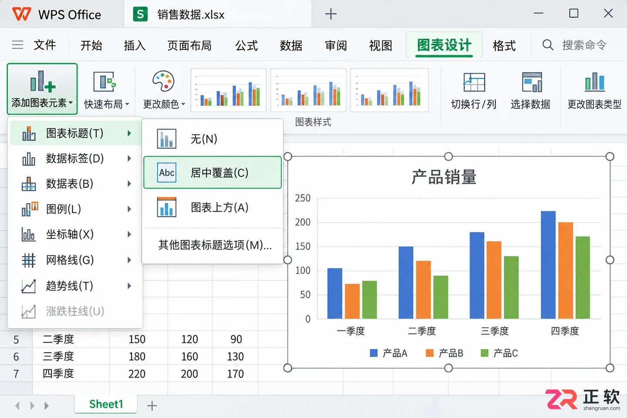Add a new sheet with plus button
The height and width of the screenshot is (418, 627).
[152, 406]
